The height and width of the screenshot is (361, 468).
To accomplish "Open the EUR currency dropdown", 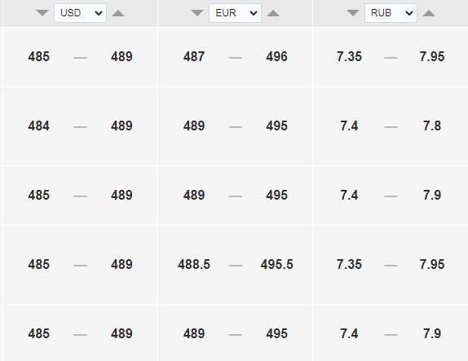I will pyautogui.click(x=235, y=13).
